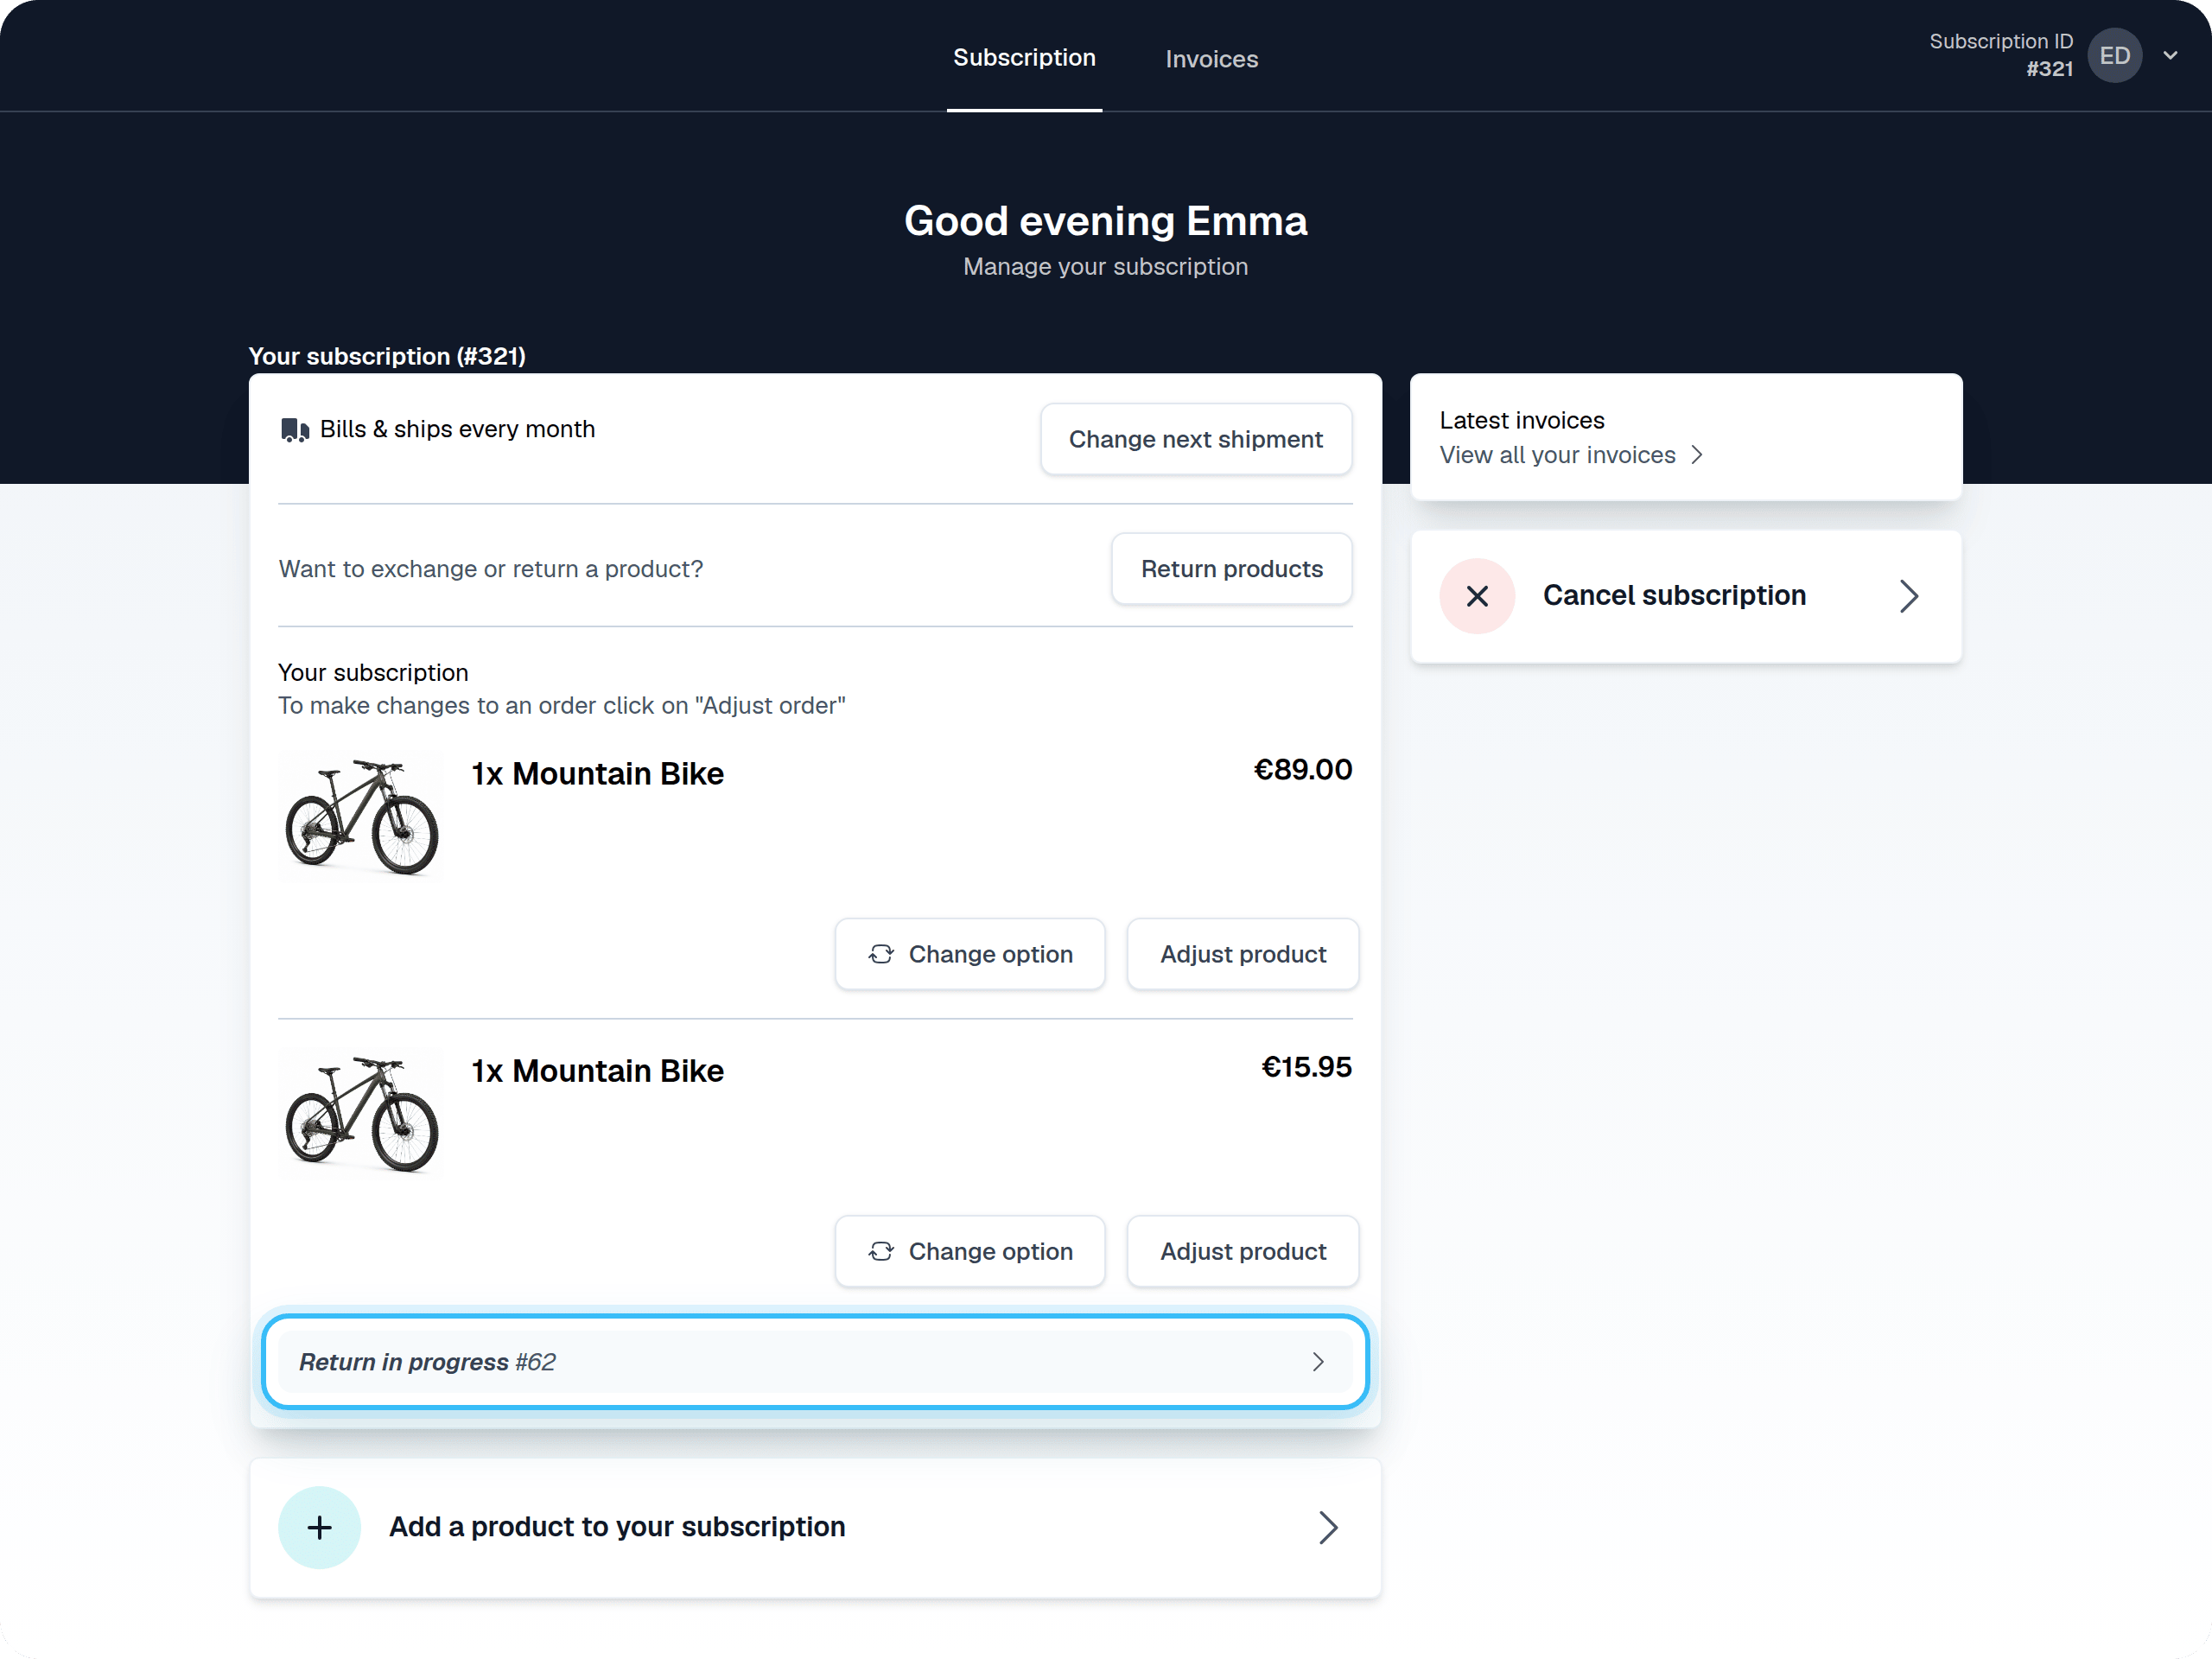This screenshot has height=1659, width=2212.
Task: Expand the Cancel subscription chevron
Action: tap(1909, 596)
